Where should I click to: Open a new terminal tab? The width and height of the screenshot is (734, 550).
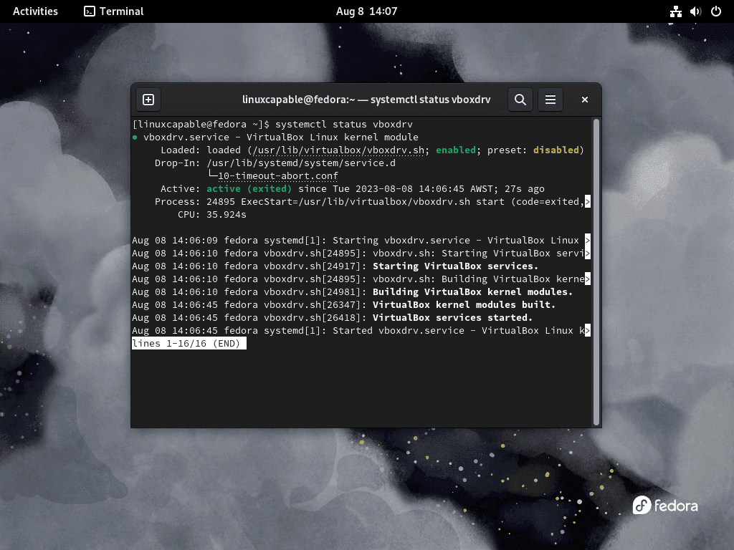(148, 100)
